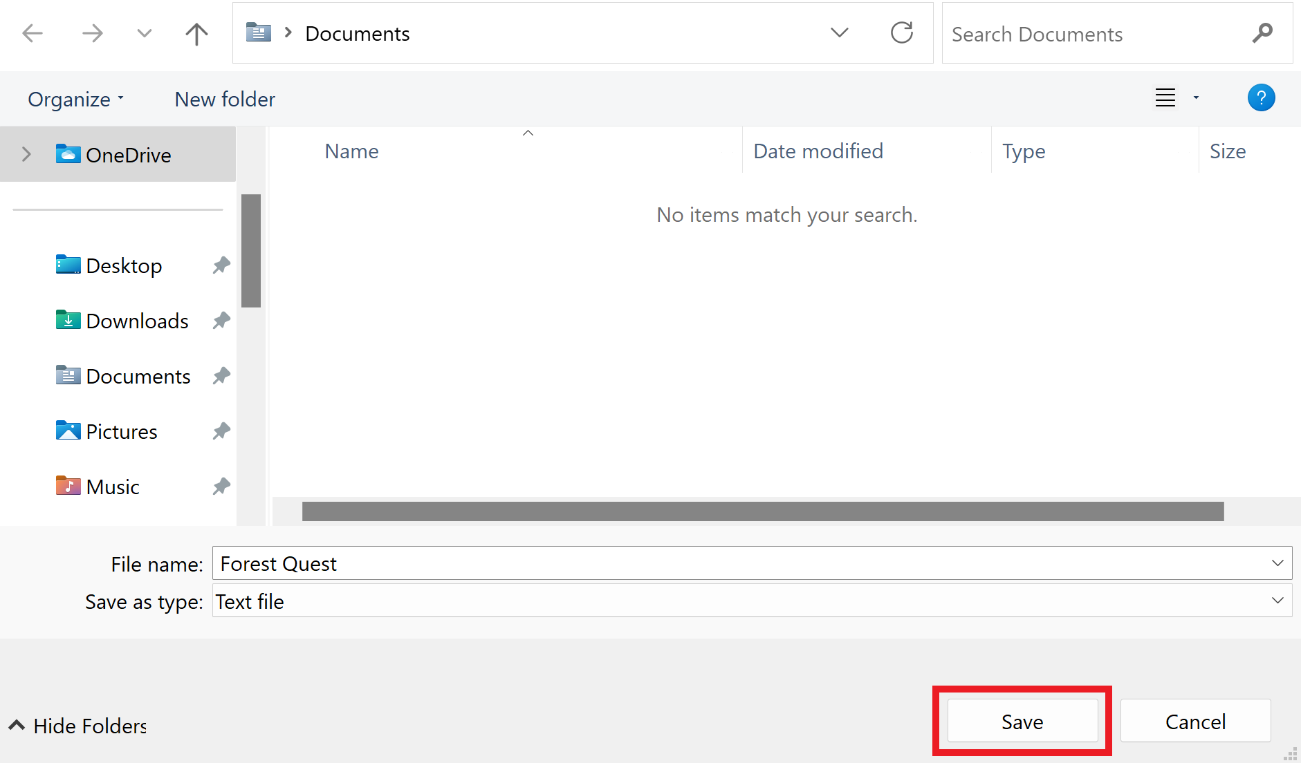
Task: Unpin the Downloads folder
Action: 221,320
